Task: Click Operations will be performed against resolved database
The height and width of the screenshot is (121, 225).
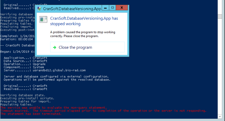Action: click(x=57, y=80)
